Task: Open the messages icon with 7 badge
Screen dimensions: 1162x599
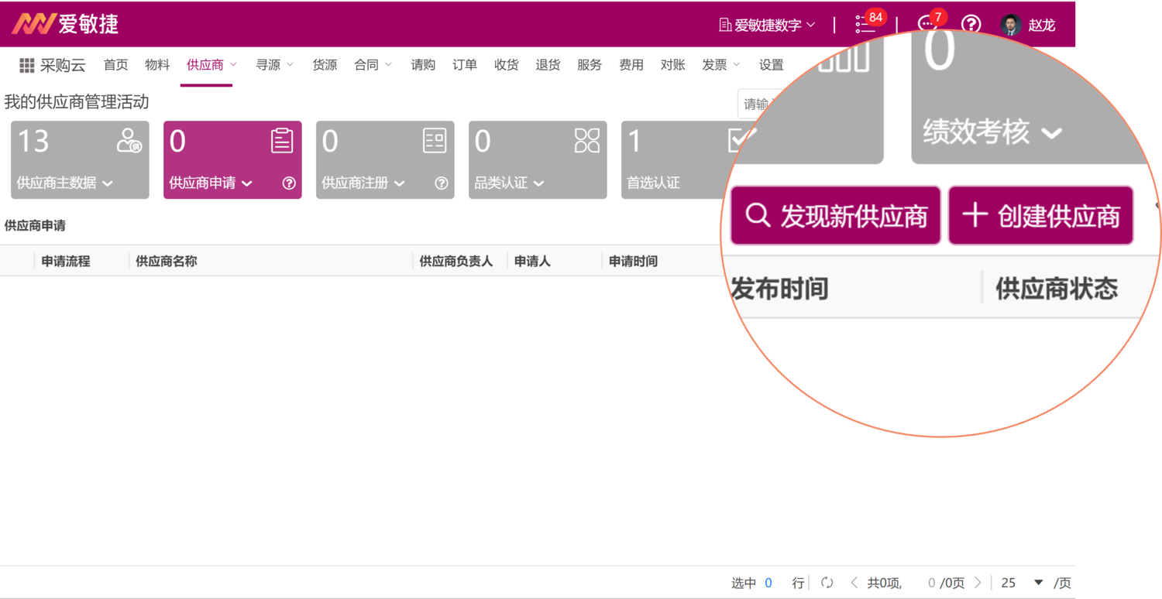Action: [927, 25]
